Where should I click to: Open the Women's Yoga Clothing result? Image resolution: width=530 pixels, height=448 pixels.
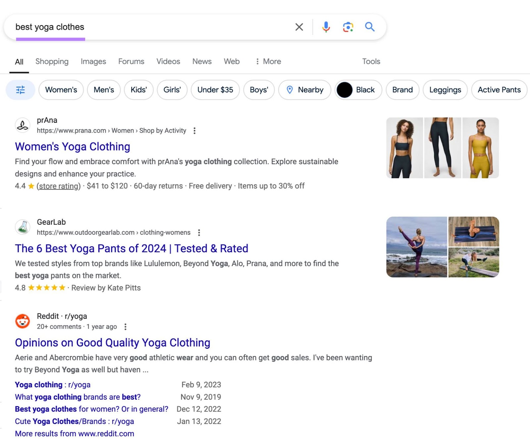click(x=73, y=147)
